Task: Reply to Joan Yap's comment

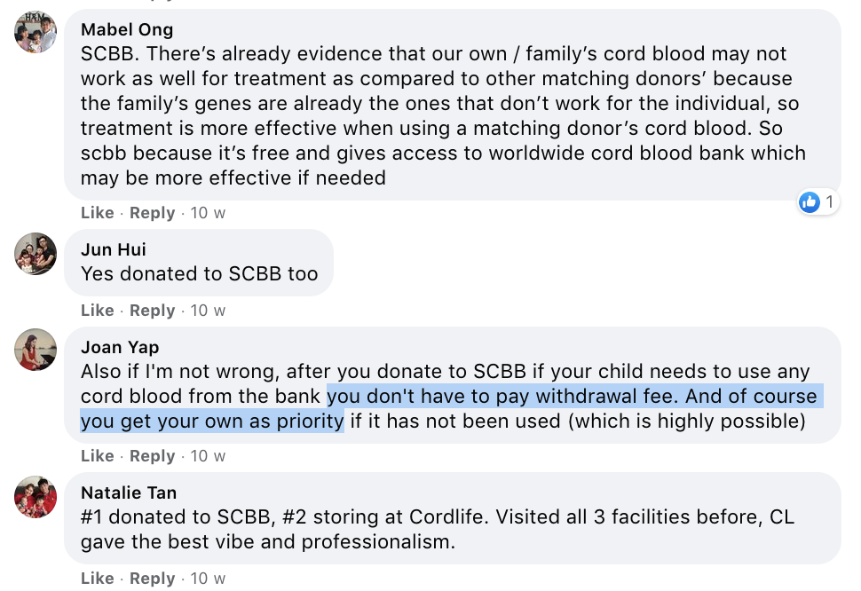Action: 152,456
